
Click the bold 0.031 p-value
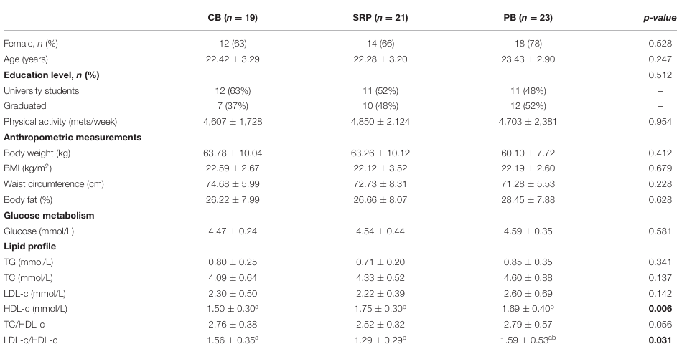click(660, 339)
